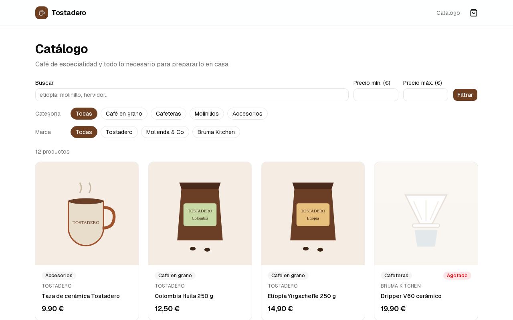Filter by Cafeteras category
The height and width of the screenshot is (320, 513).
pyautogui.click(x=168, y=114)
